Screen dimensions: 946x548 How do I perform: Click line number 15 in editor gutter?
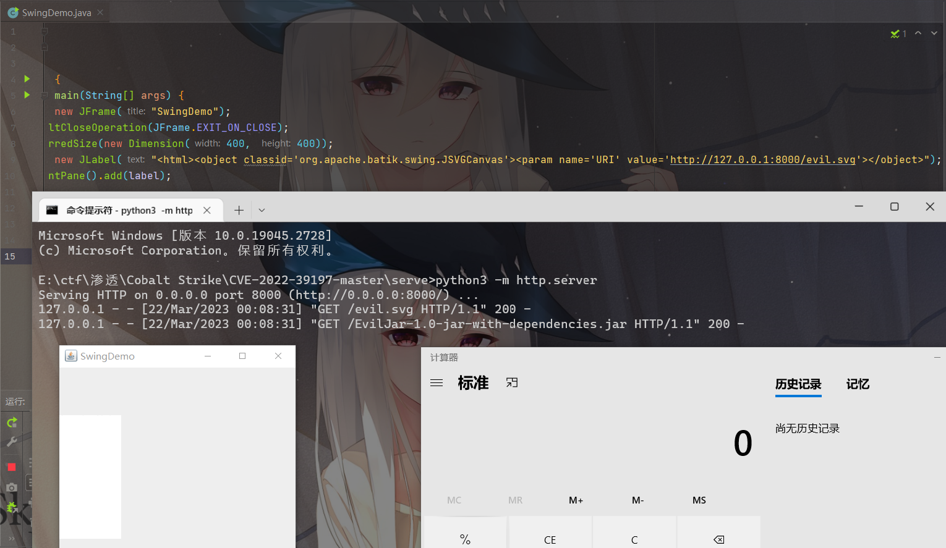pyautogui.click(x=10, y=256)
